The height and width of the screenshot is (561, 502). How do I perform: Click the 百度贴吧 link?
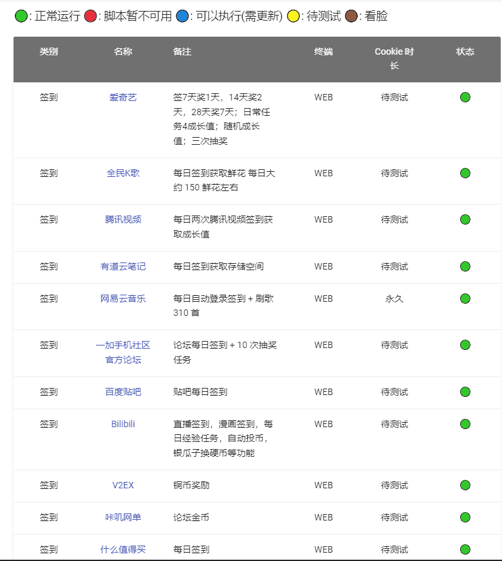pyautogui.click(x=123, y=392)
